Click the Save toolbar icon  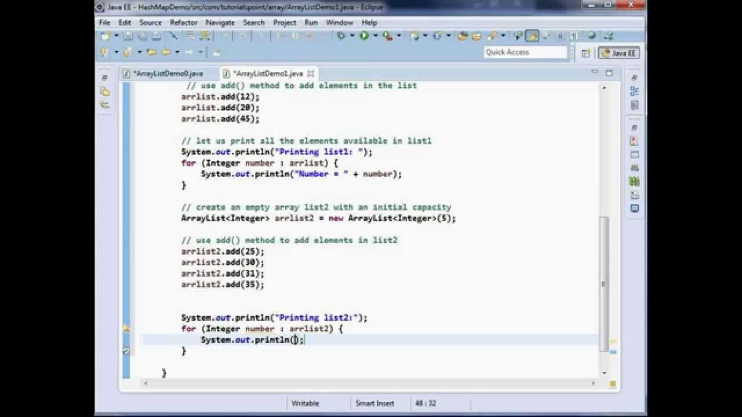tap(128, 36)
